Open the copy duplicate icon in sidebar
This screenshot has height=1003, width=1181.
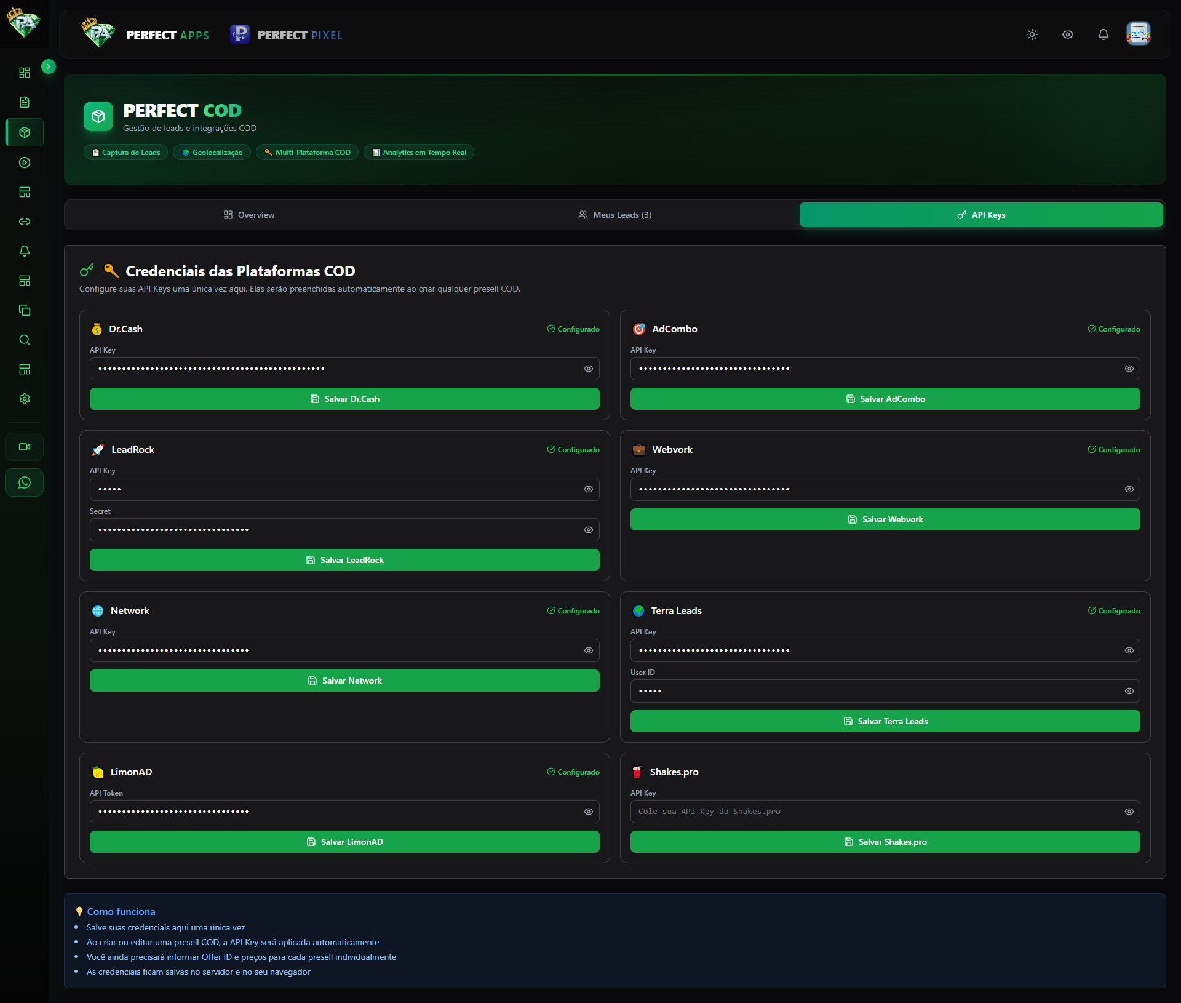(25, 310)
